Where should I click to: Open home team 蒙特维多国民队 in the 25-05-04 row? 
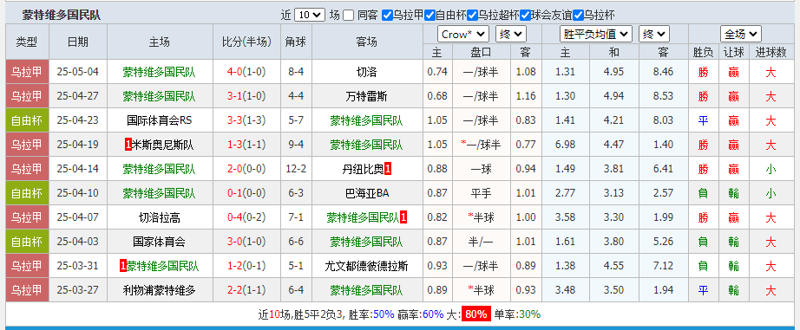click(159, 72)
